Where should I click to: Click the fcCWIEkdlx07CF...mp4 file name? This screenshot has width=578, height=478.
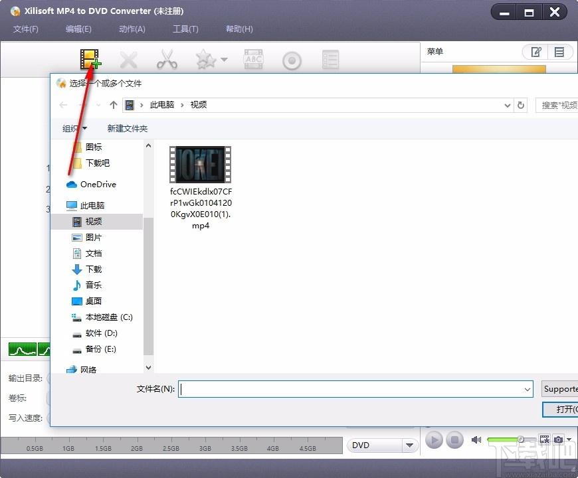click(201, 208)
